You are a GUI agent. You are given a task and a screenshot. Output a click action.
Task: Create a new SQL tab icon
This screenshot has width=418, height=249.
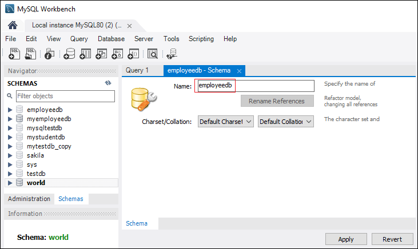tap(14, 54)
